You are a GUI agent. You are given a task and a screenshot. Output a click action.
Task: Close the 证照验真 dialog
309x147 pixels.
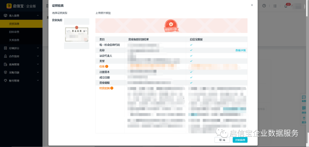[x=252, y=5]
